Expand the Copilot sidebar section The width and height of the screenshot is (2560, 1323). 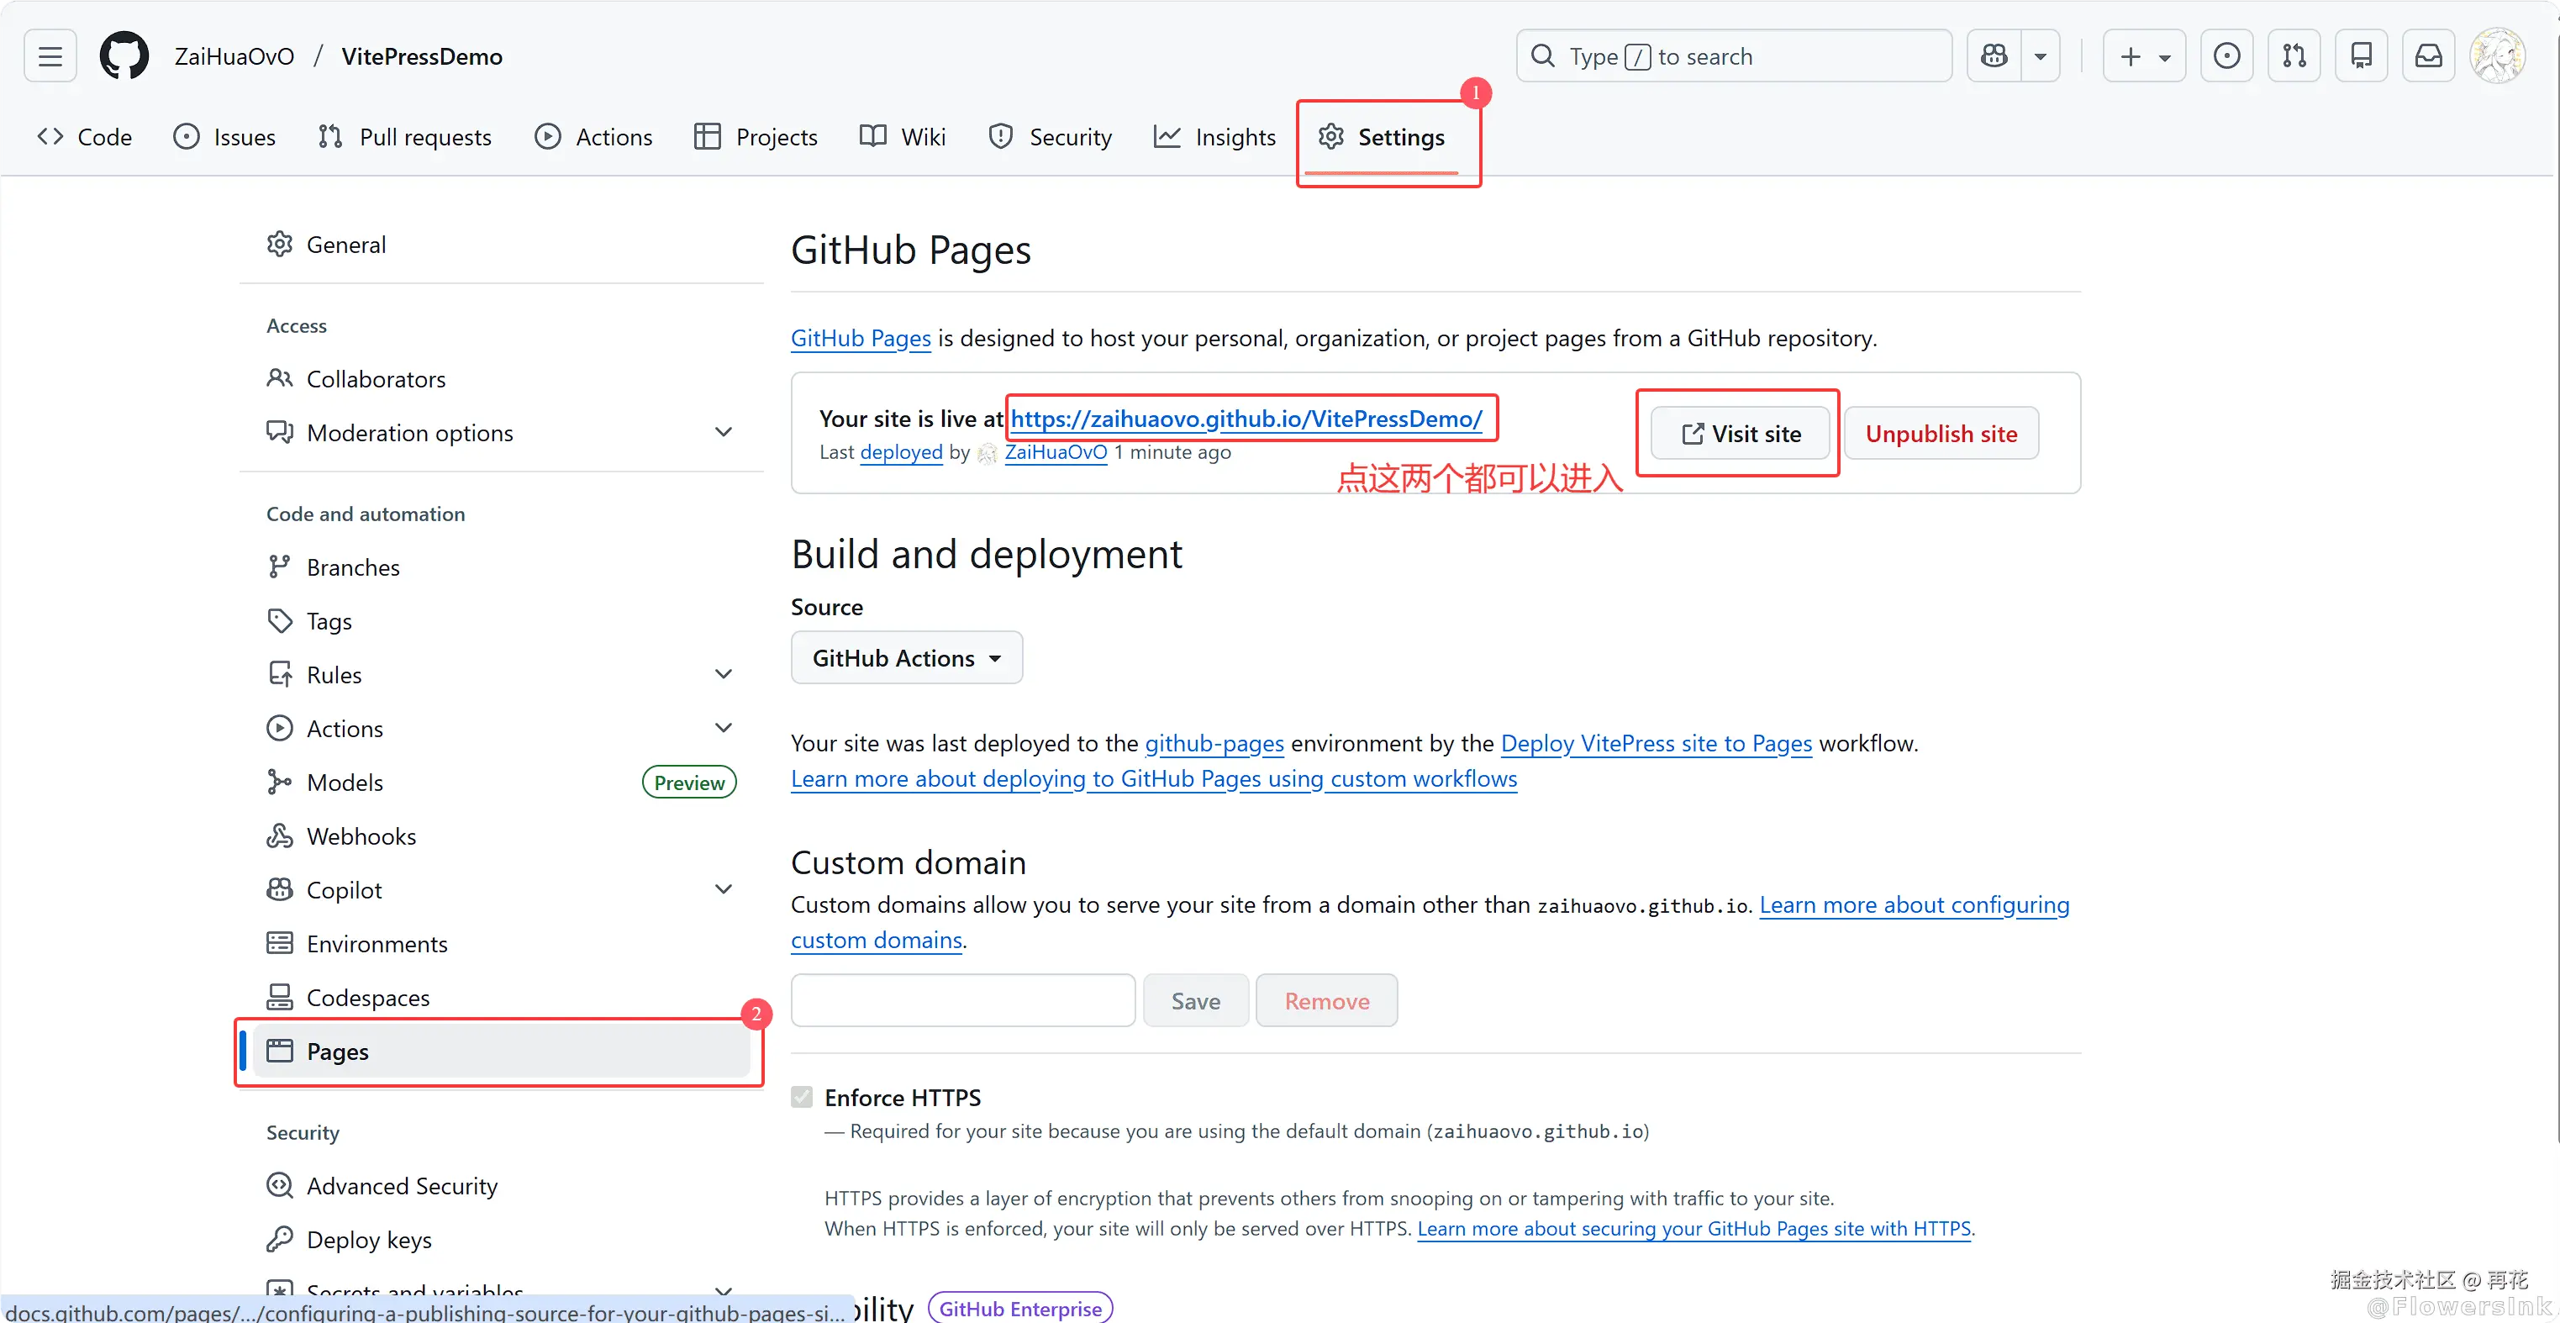point(724,889)
